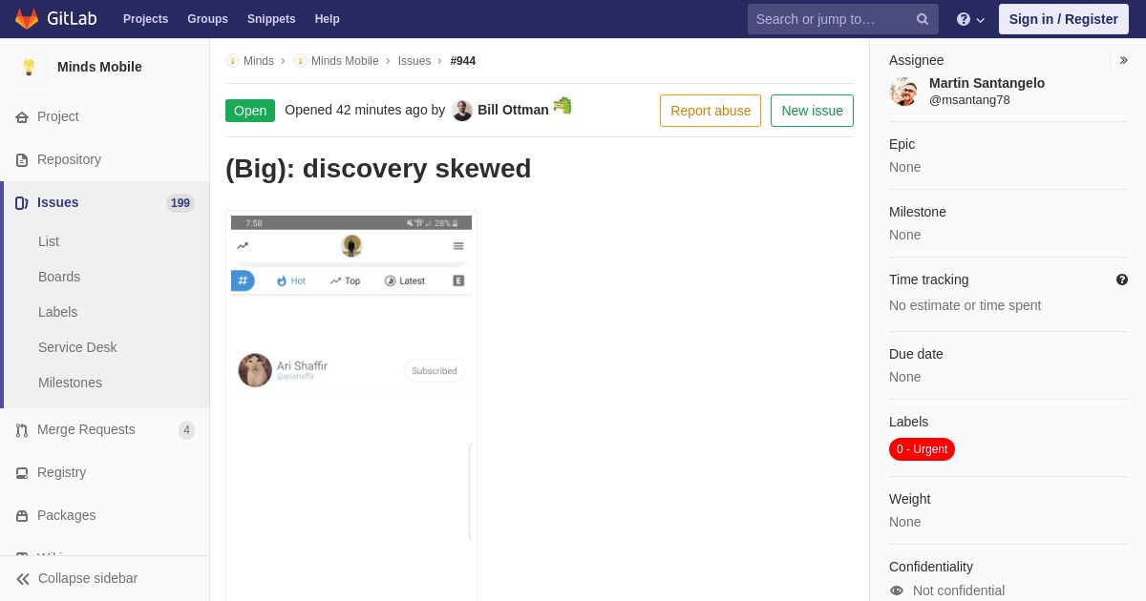The image size is (1146, 601).
Task: Collapse the sidebar with double chevron
Action: pos(23,578)
